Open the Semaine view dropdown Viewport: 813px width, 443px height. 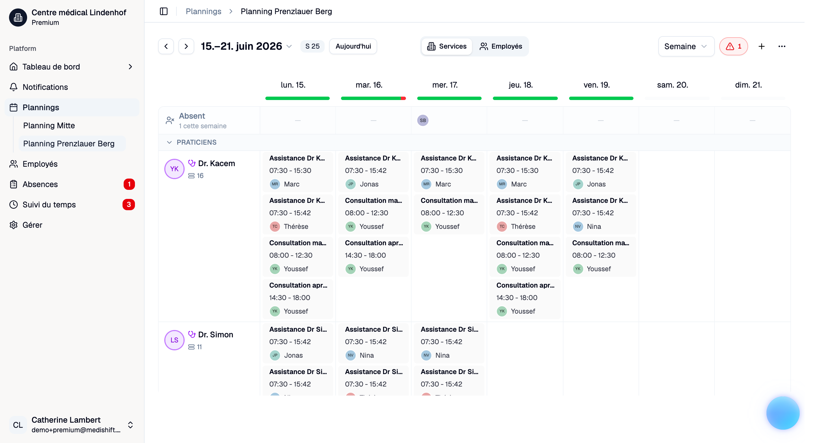click(x=686, y=46)
